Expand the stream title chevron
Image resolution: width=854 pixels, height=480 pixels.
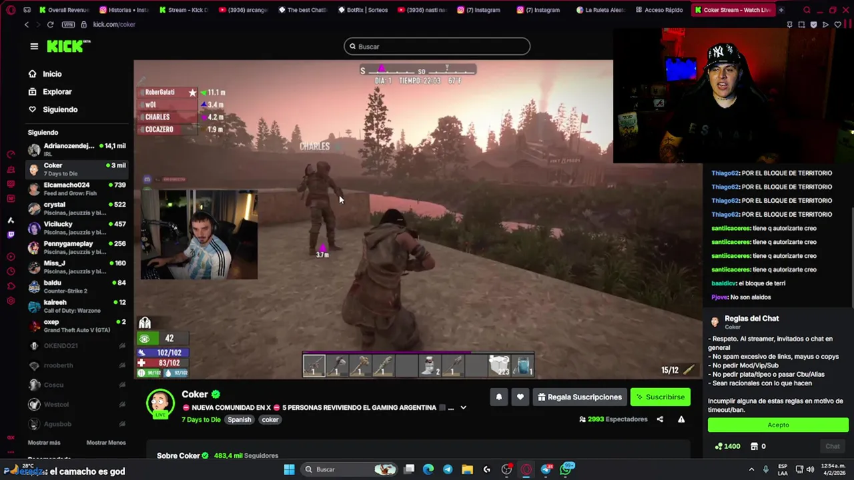click(x=463, y=407)
